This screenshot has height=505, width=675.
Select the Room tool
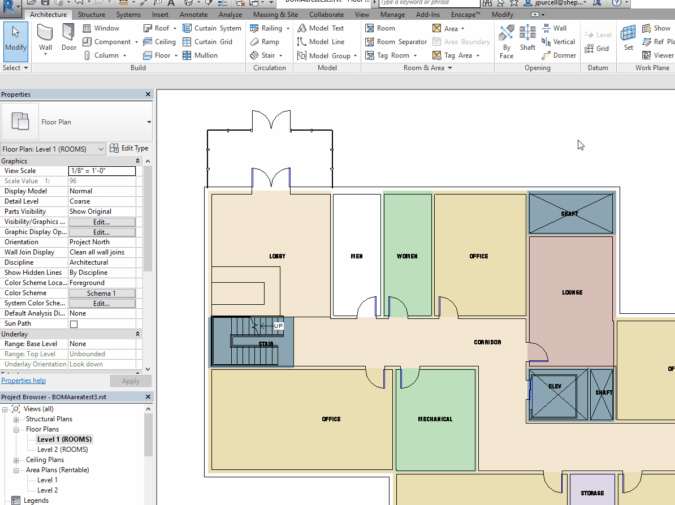click(x=380, y=28)
